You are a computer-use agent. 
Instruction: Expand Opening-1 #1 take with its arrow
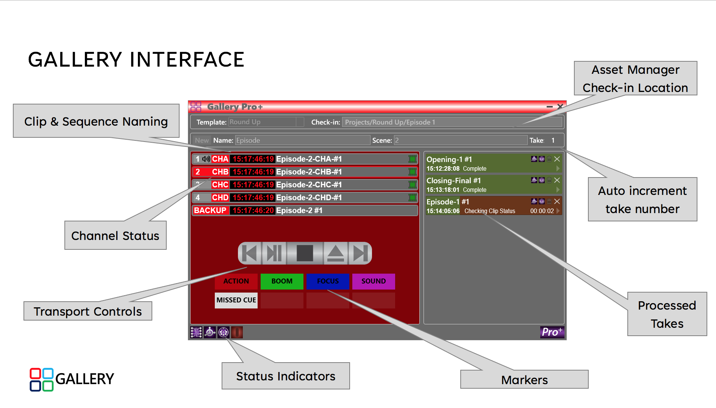[x=558, y=168]
